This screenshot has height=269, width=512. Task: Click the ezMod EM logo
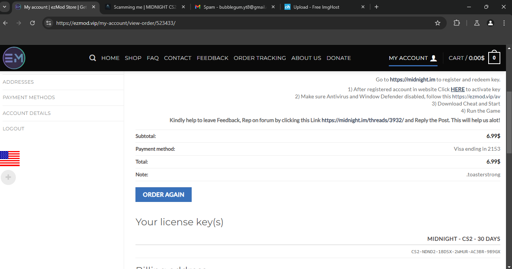point(14,58)
